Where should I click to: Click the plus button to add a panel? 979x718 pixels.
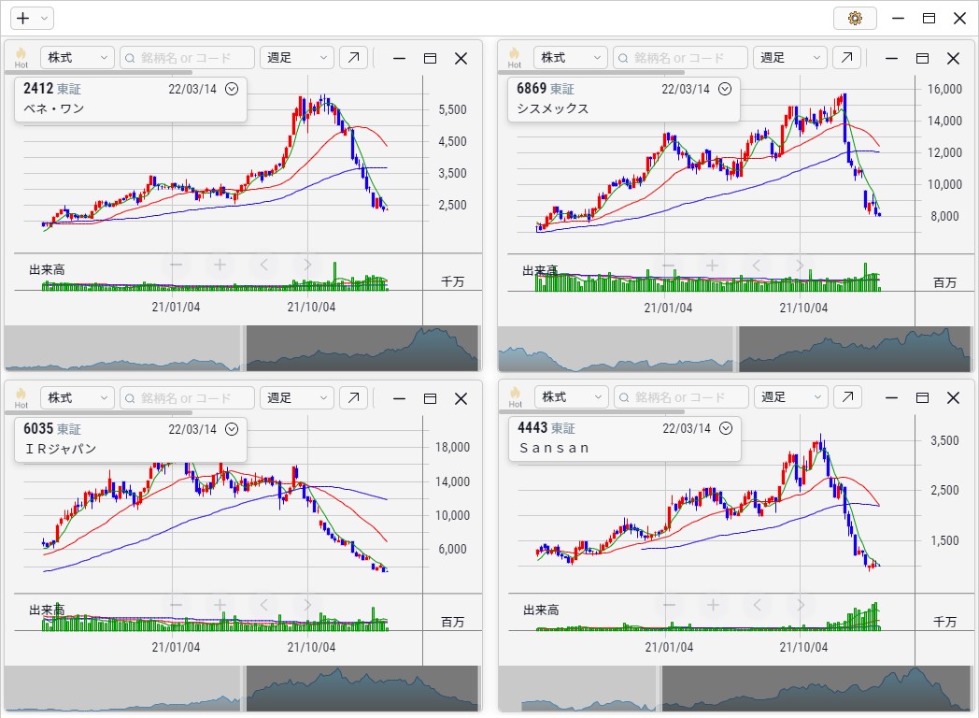tap(23, 18)
